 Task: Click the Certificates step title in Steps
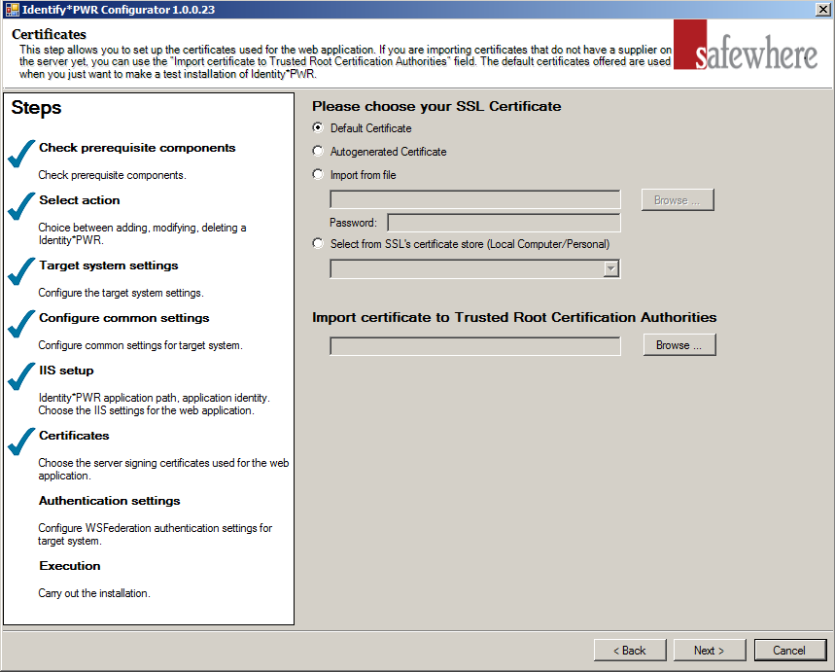point(74,436)
